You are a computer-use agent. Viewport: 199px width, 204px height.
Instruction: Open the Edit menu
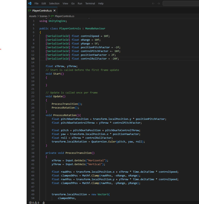click(x=44, y=4)
